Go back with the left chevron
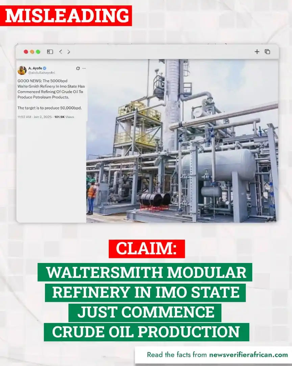The height and width of the screenshot is (366, 292). click(x=60, y=52)
